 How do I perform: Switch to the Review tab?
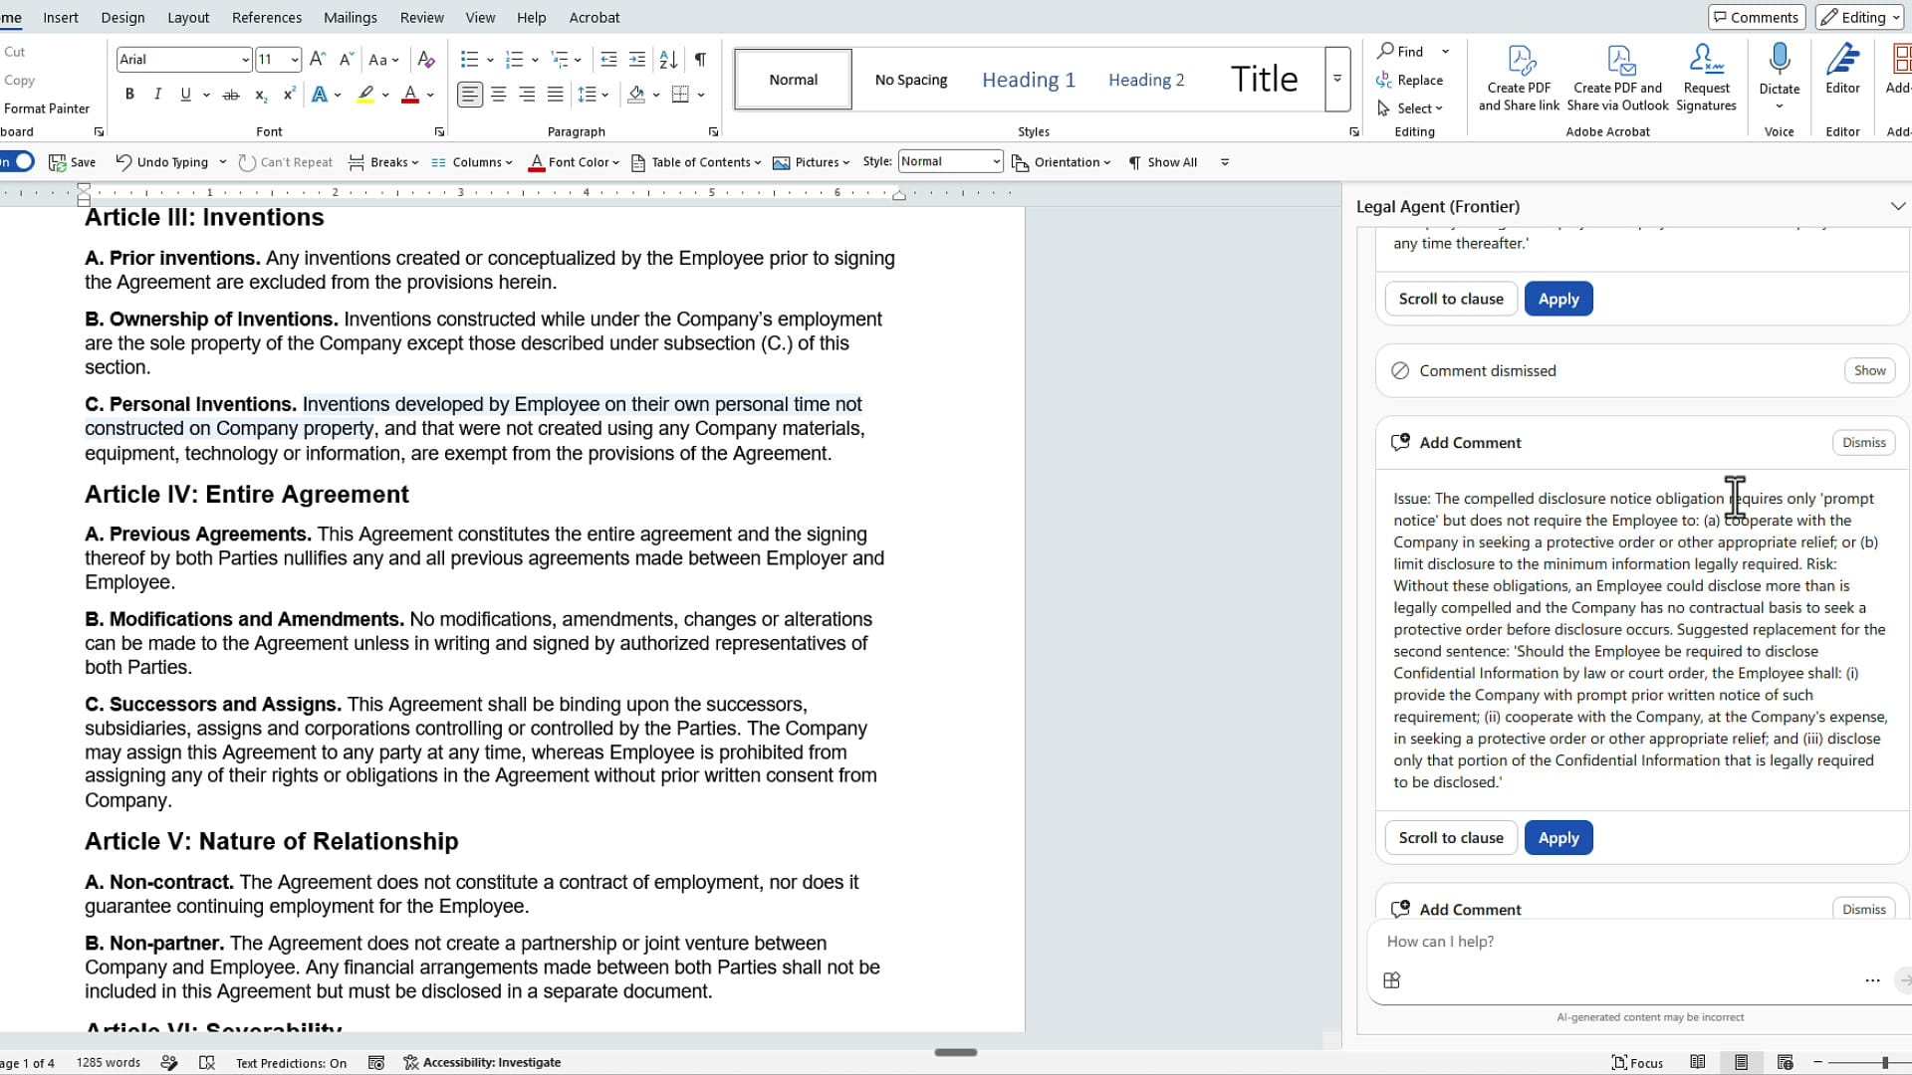coord(422,17)
